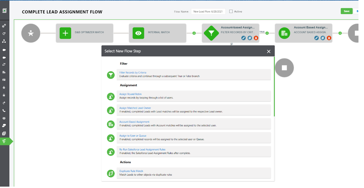Click the highlighted green flow icon in sidebar
This screenshot has height=188, width=364.
[4, 141]
